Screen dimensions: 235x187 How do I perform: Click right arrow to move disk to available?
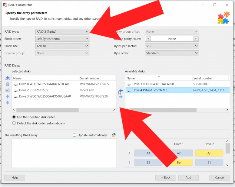pos(121,97)
